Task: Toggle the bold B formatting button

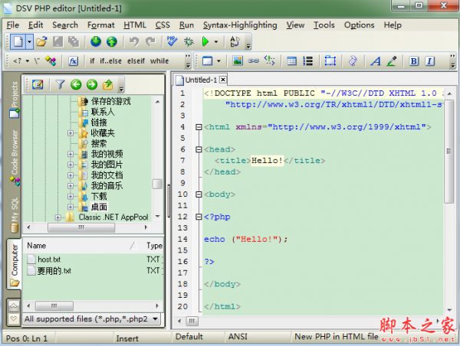Action: click(x=413, y=60)
